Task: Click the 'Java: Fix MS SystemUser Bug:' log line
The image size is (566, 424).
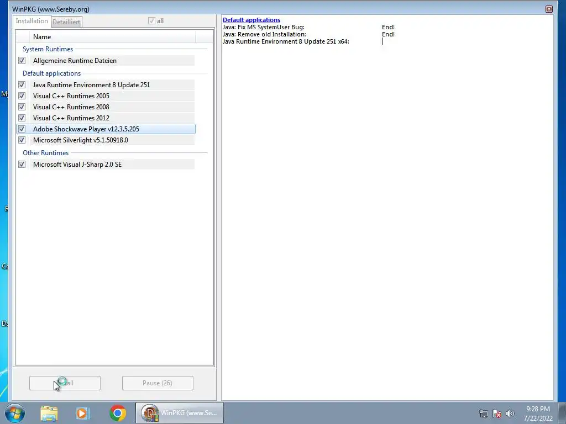Action: [264, 27]
